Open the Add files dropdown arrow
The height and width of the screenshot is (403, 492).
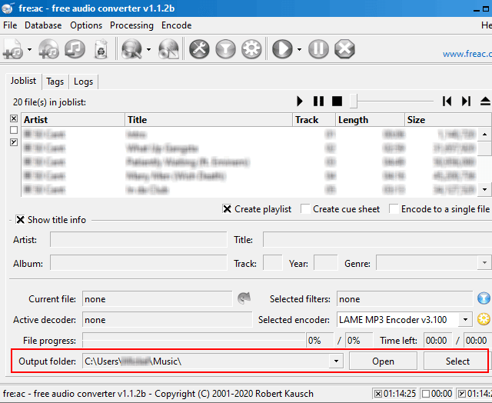click(29, 49)
